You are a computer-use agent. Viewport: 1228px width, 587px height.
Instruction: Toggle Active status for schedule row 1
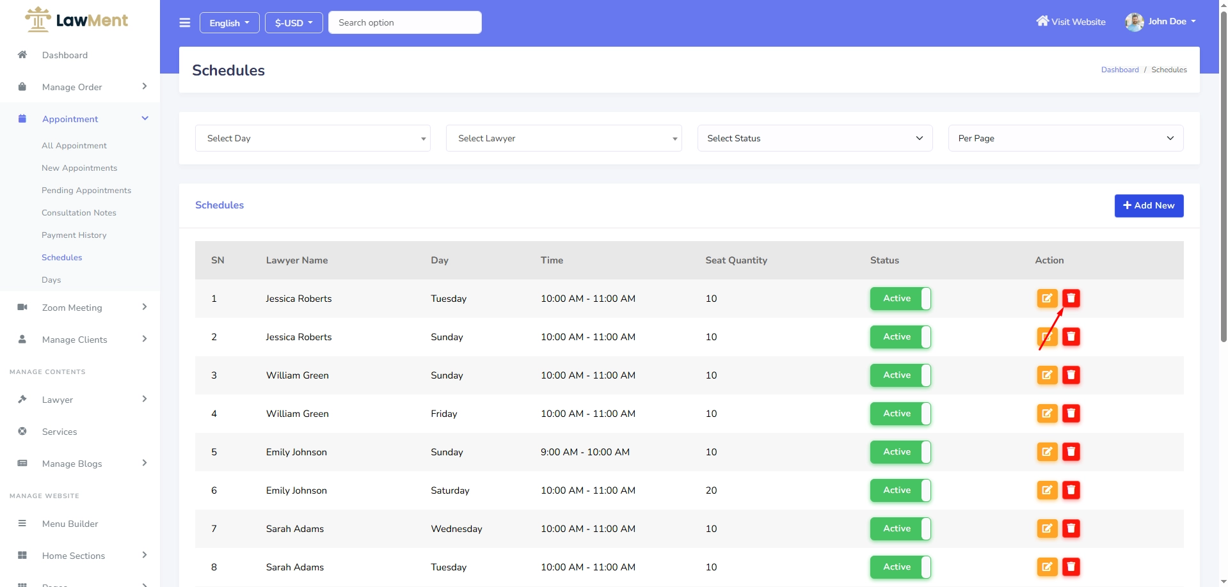900,299
